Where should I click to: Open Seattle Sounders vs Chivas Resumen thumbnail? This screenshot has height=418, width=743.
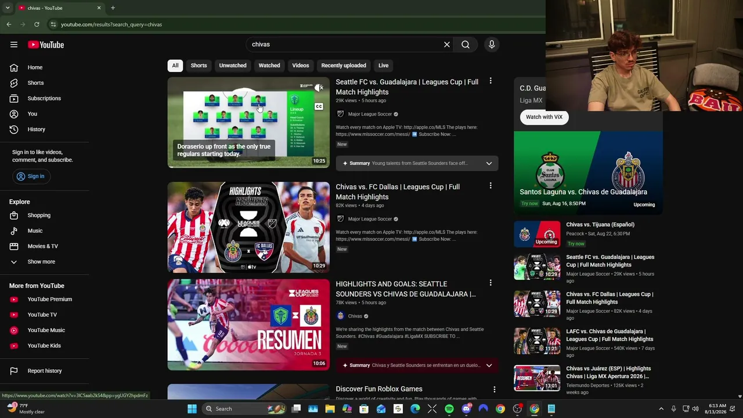coord(248,325)
